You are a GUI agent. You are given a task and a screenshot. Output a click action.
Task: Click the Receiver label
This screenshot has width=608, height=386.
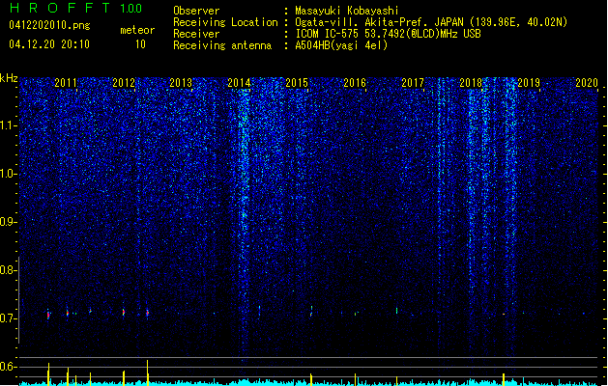pyautogui.click(x=196, y=34)
